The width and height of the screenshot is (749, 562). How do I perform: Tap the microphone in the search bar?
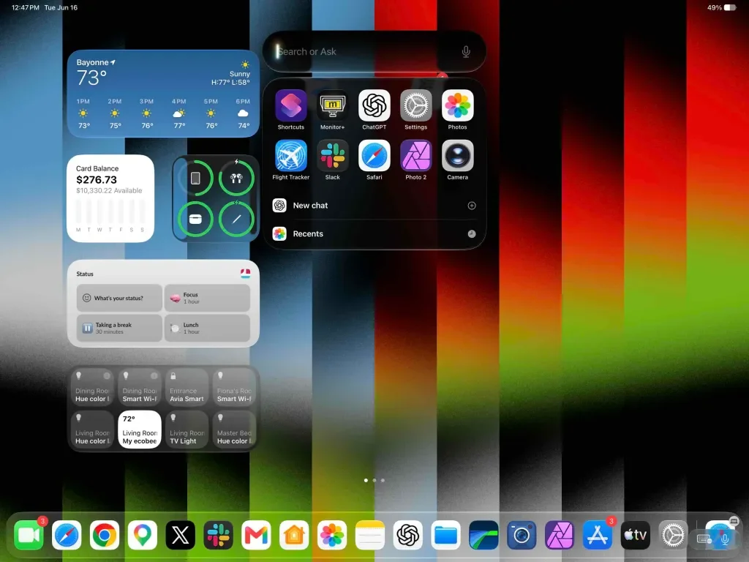466,52
